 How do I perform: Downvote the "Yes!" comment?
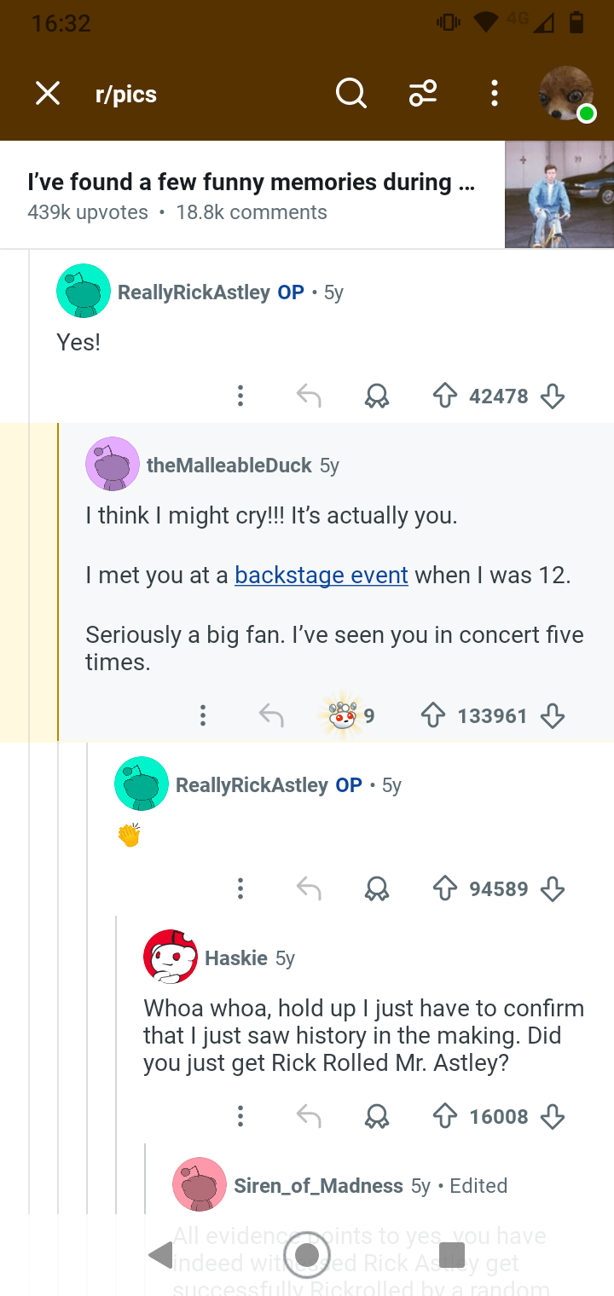(x=553, y=396)
